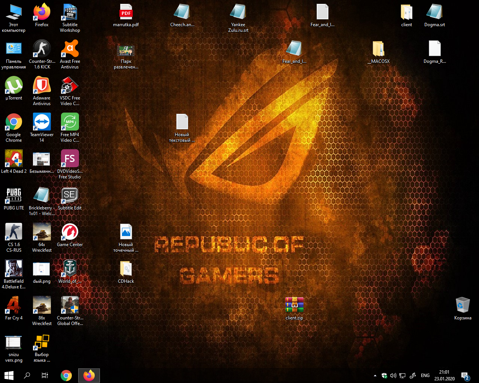This screenshot has width=479, height=383.
Task: Open the pen workspace tray icon
Action: pyautogui.click(x=413, y=376)
